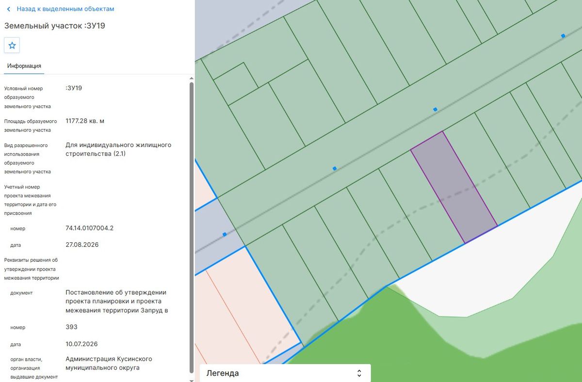Click 'Для индивидуального жилищного строительства (2.1)'

point(118,149)
